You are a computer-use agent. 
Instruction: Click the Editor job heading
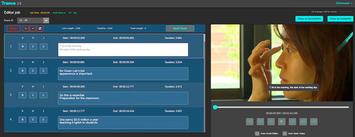[12, 13]
